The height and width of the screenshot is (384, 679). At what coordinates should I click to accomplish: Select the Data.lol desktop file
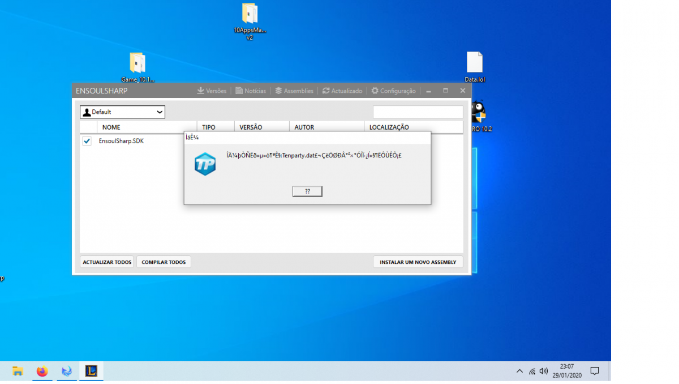click(475, 67)
